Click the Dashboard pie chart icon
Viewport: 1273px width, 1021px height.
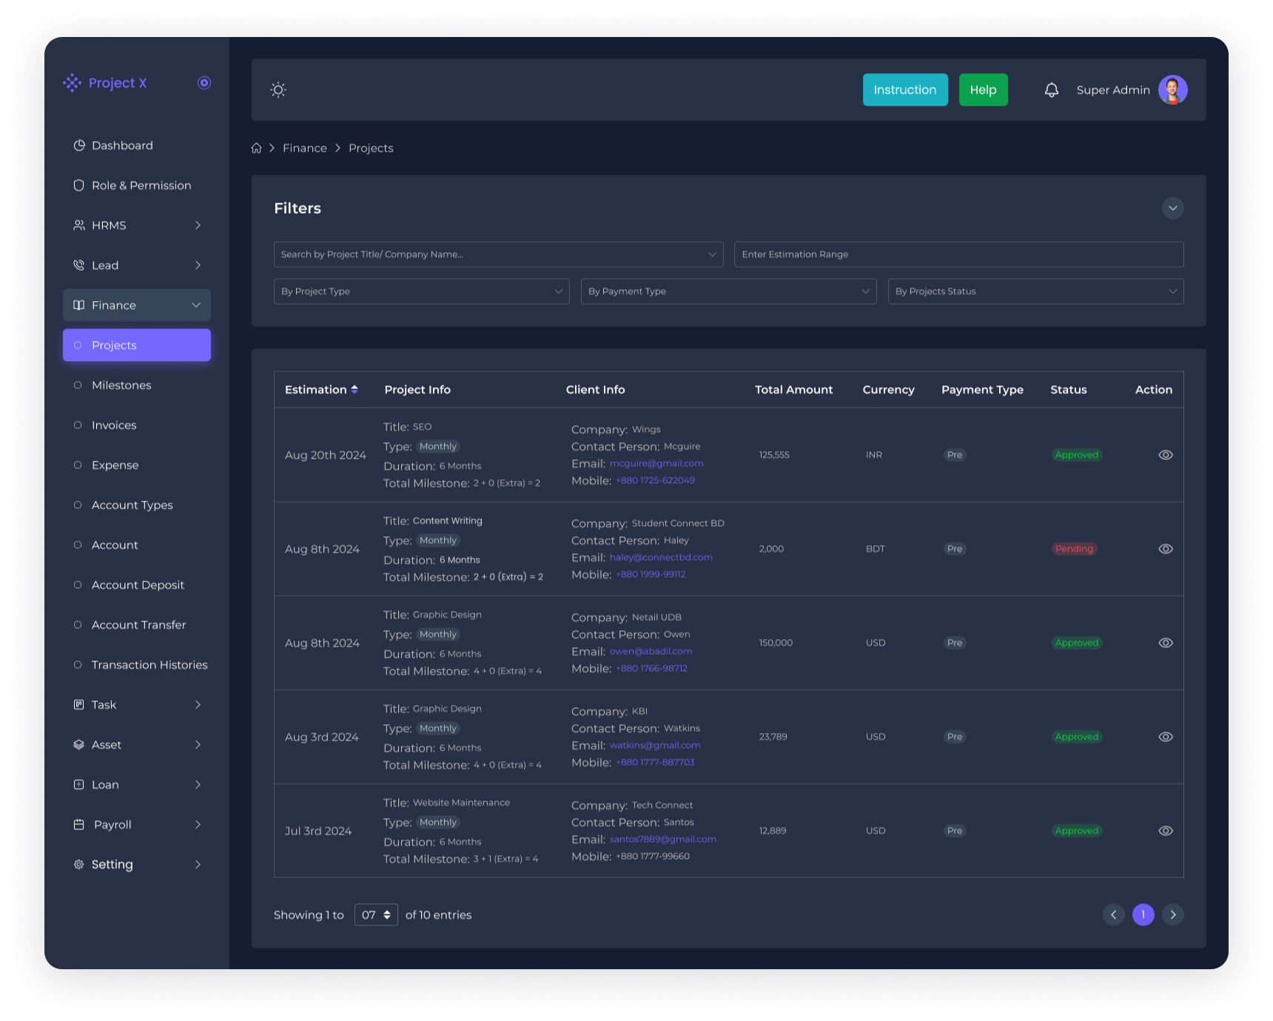pyautogui.click(x=79, y=146)
